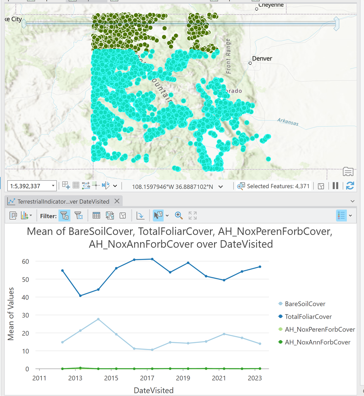Open the chart Properties pane
The height and width of the screenshot is (396, 364).
[x=13, y=216]
